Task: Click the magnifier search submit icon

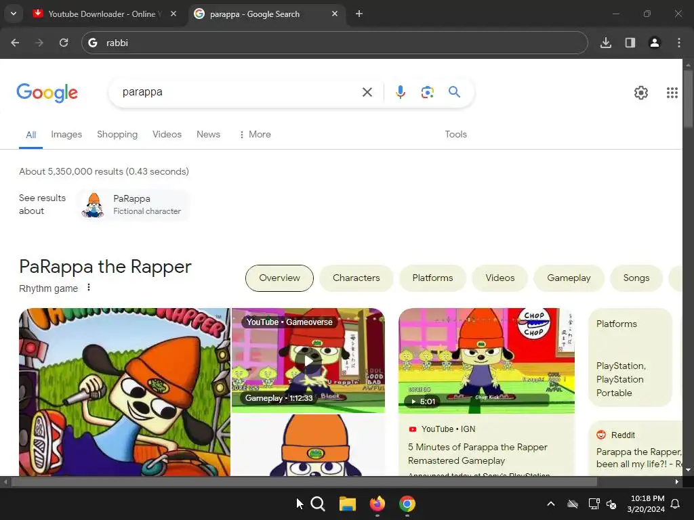Action: pyautogui.click(x=455, y=92)
